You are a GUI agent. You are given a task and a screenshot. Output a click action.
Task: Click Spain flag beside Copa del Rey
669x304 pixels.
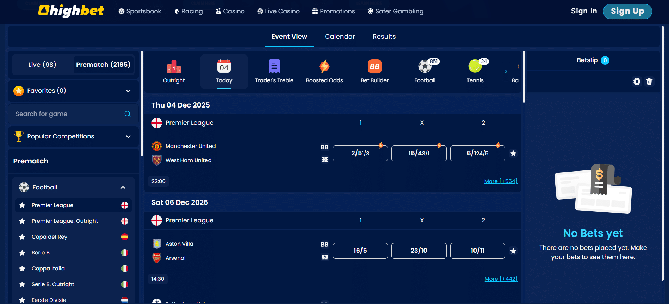(125, 237)
